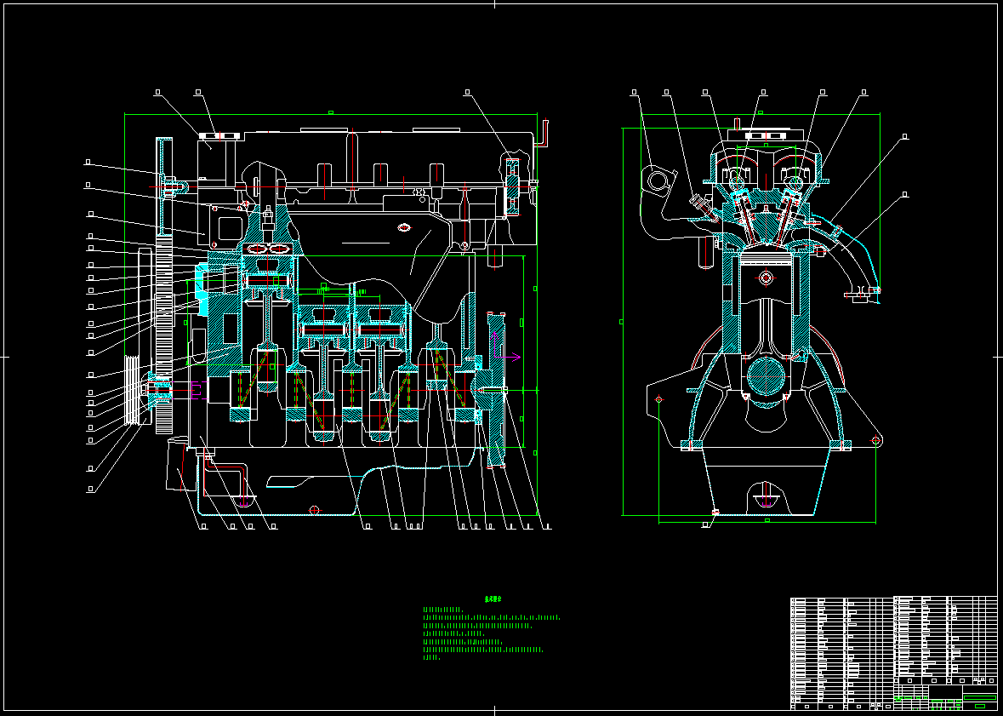Select the green technical requirements paragraph
This screenshot has height=716, width=1003.
pos(491,633)
